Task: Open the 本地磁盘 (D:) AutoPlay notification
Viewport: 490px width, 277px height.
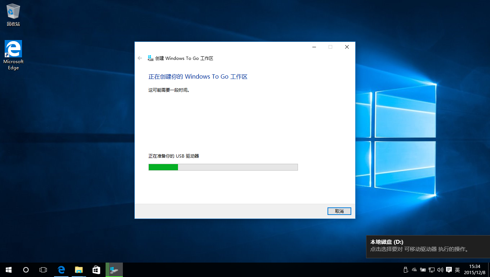Action: coord(428,247)
